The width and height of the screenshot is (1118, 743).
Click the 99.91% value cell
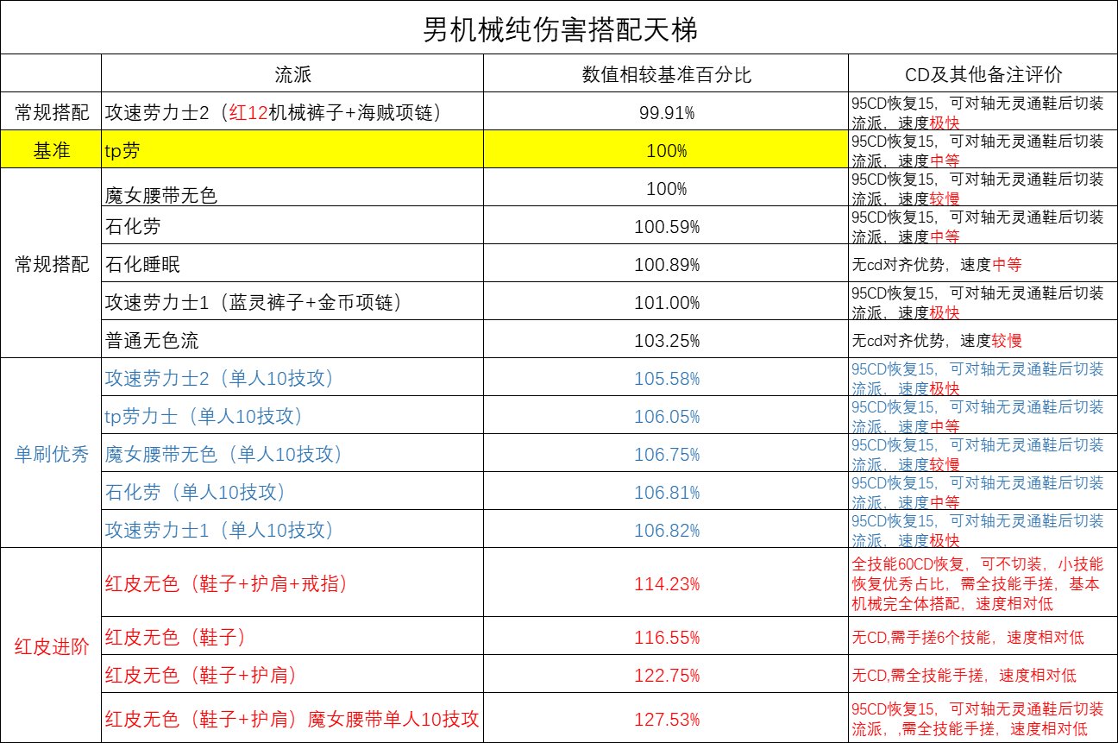(666, 111)
